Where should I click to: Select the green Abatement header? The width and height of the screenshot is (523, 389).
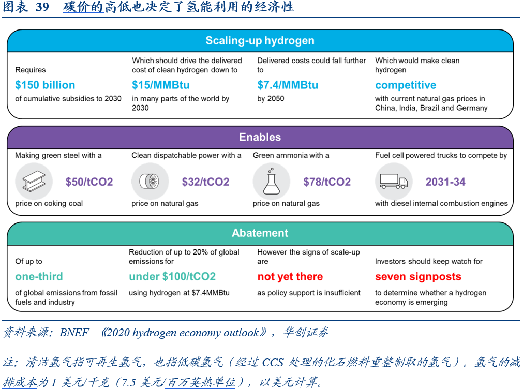coord(260,233)
